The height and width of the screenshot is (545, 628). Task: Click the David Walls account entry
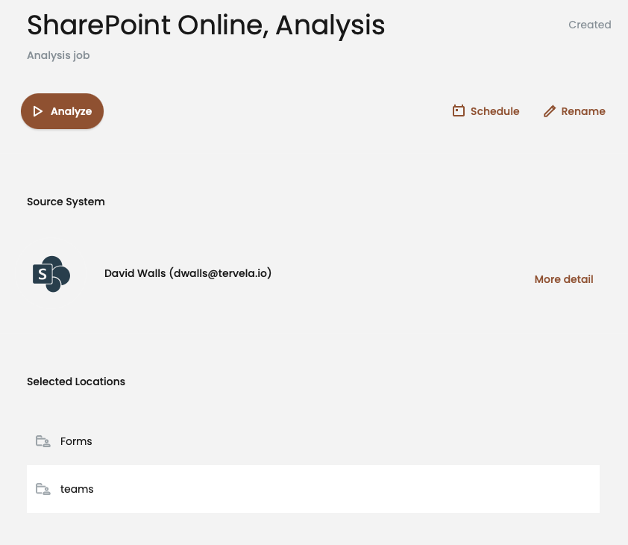tap(187, 273)
